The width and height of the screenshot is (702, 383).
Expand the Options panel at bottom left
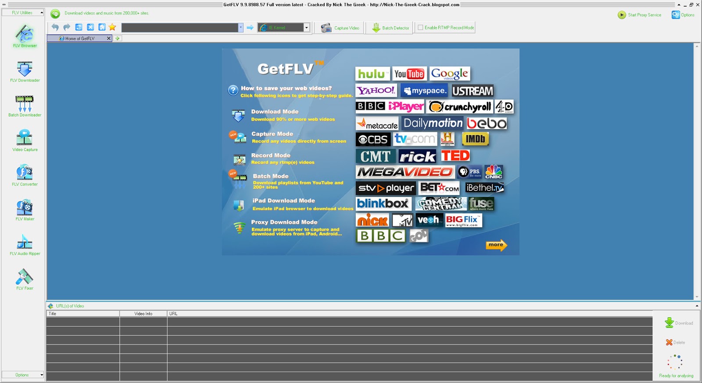(23, 375)
